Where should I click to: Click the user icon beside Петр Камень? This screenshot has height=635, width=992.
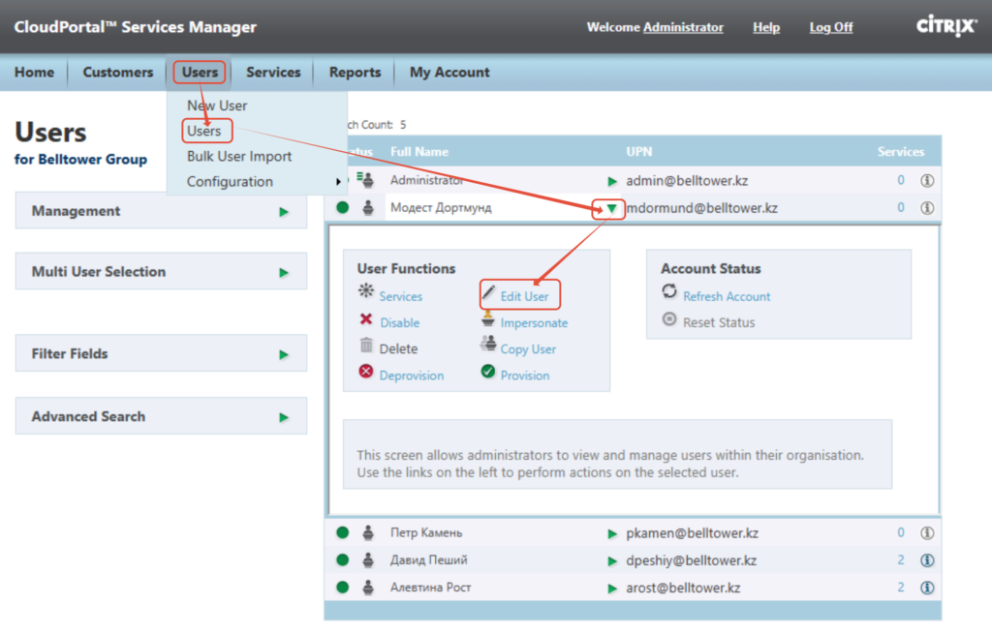coord(367,533)
